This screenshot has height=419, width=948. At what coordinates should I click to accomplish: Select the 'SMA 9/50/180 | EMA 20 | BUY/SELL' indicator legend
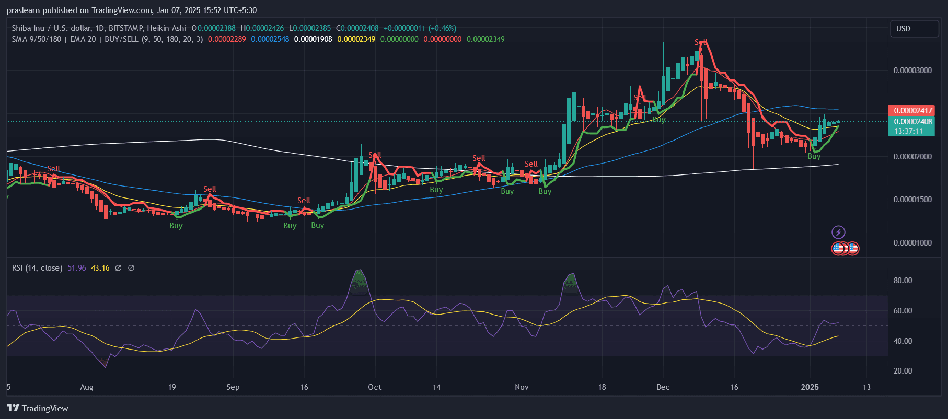pyautogui.click(x=107, y=39)
